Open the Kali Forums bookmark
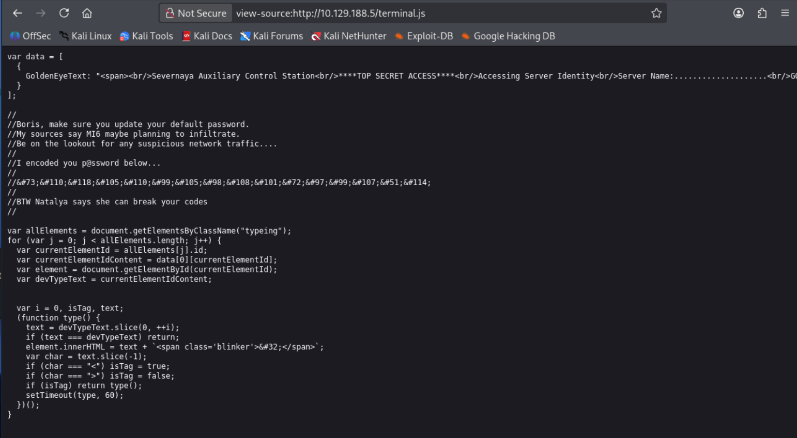 [x=272, y=36]
